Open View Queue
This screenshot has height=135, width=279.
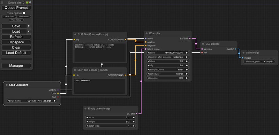click(24, 16)
